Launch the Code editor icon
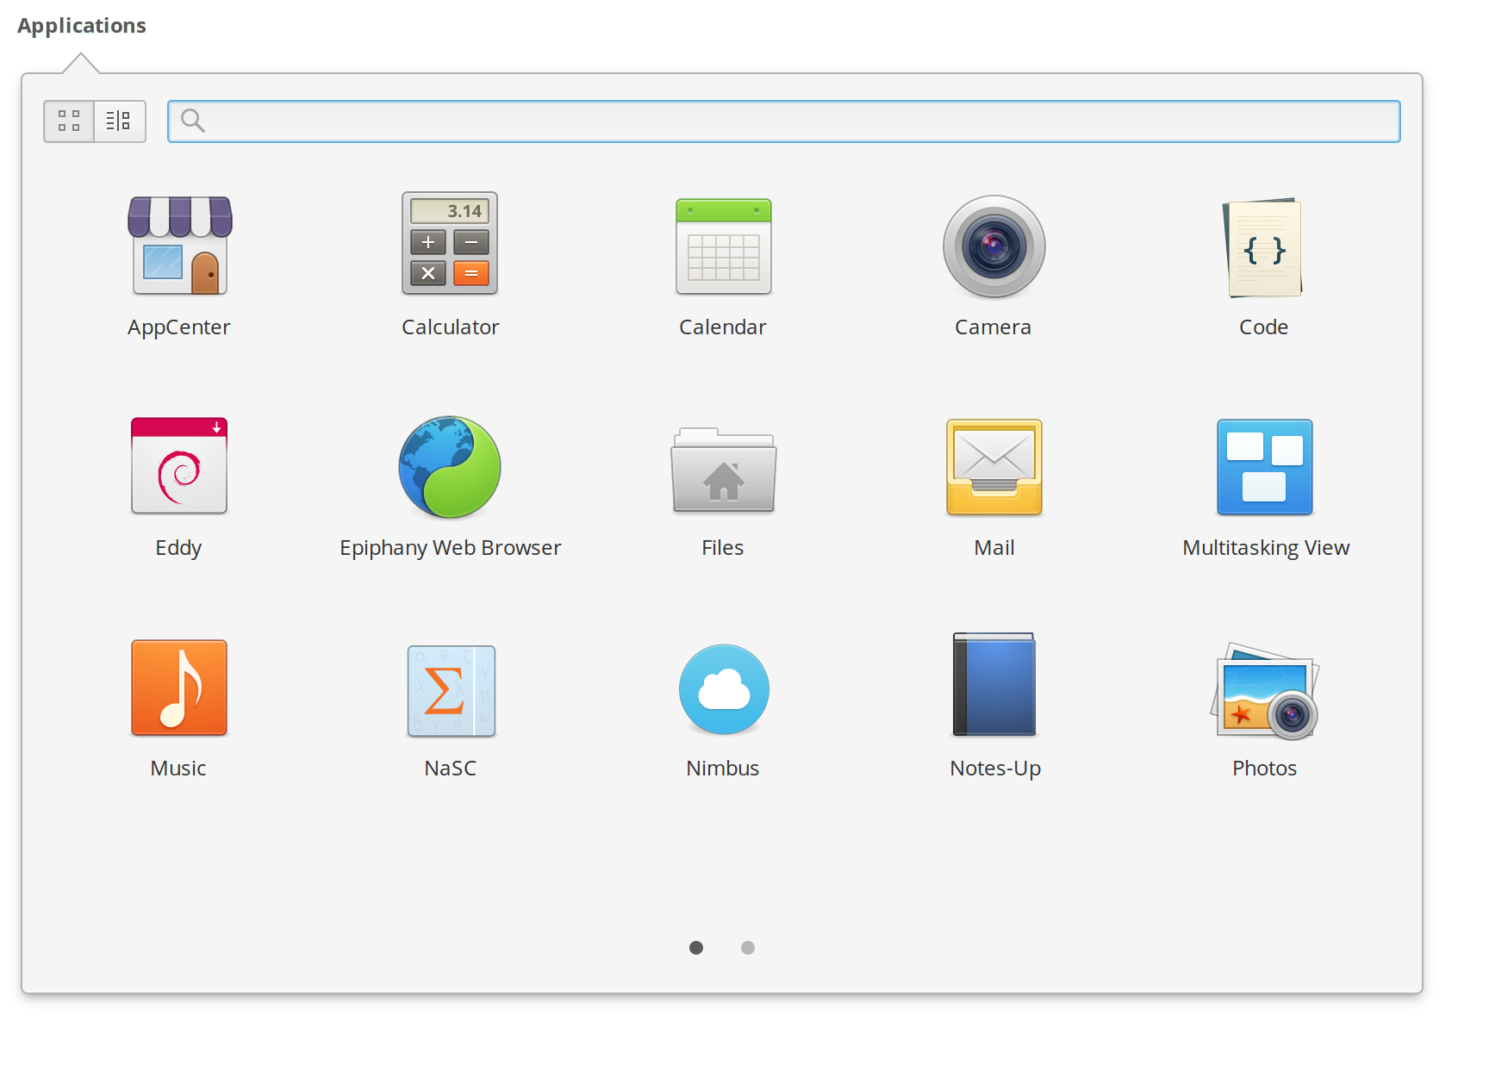The image size is (1489, 1077). point(1263,247)
